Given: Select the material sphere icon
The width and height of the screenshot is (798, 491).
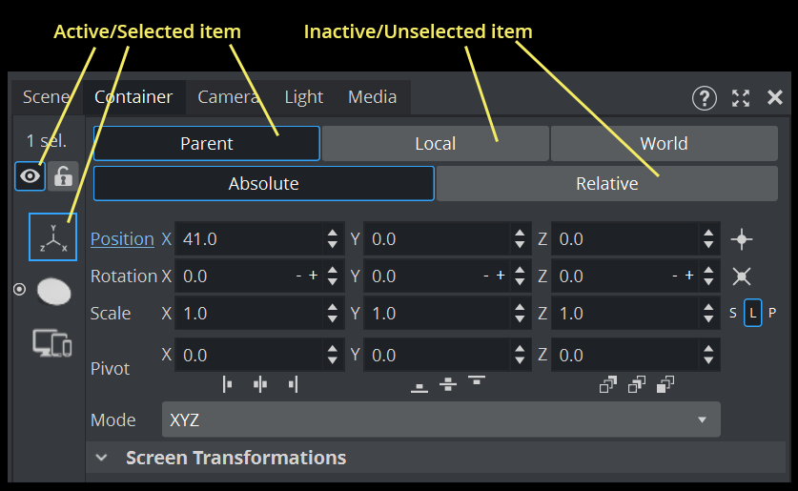Looking at the screenshot, I should (53, 291).
